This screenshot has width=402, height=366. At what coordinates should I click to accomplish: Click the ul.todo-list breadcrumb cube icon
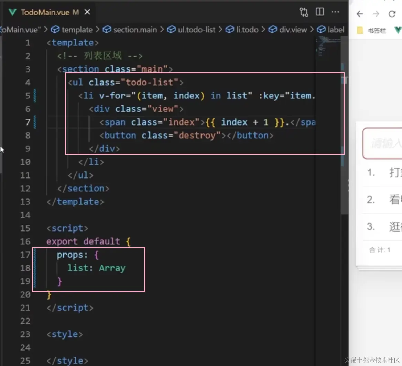click(171, 30)
